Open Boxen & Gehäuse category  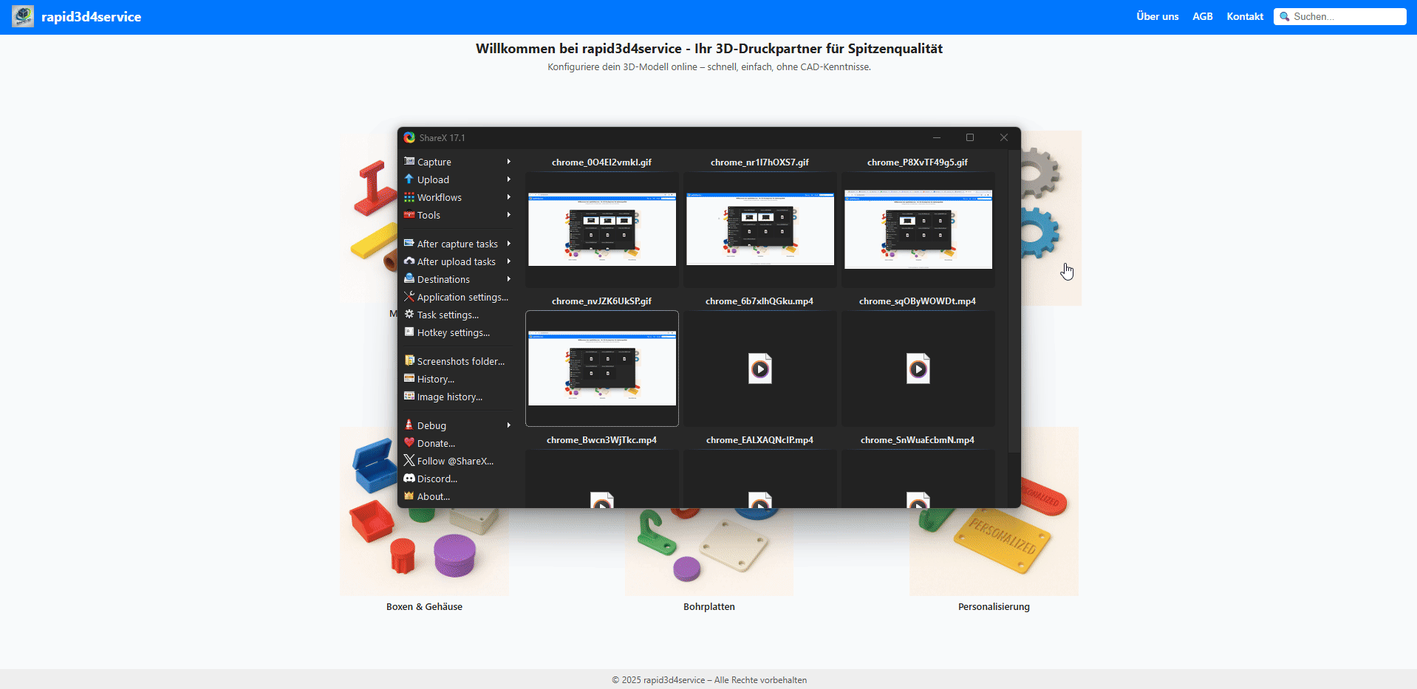(x=424, y=606)
